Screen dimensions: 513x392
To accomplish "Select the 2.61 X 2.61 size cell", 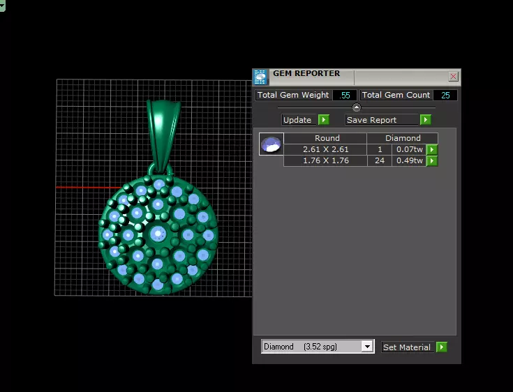I will tap(325, 149).
